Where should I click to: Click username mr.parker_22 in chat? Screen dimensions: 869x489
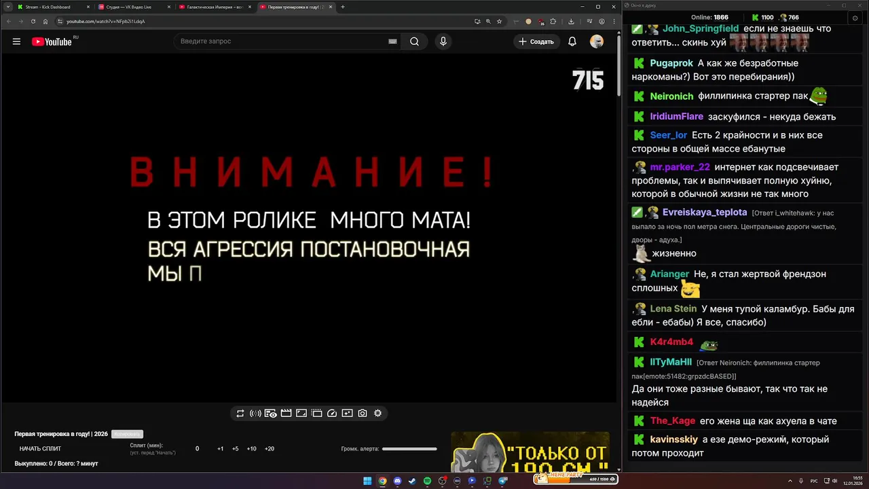click(x=680, y=167)
